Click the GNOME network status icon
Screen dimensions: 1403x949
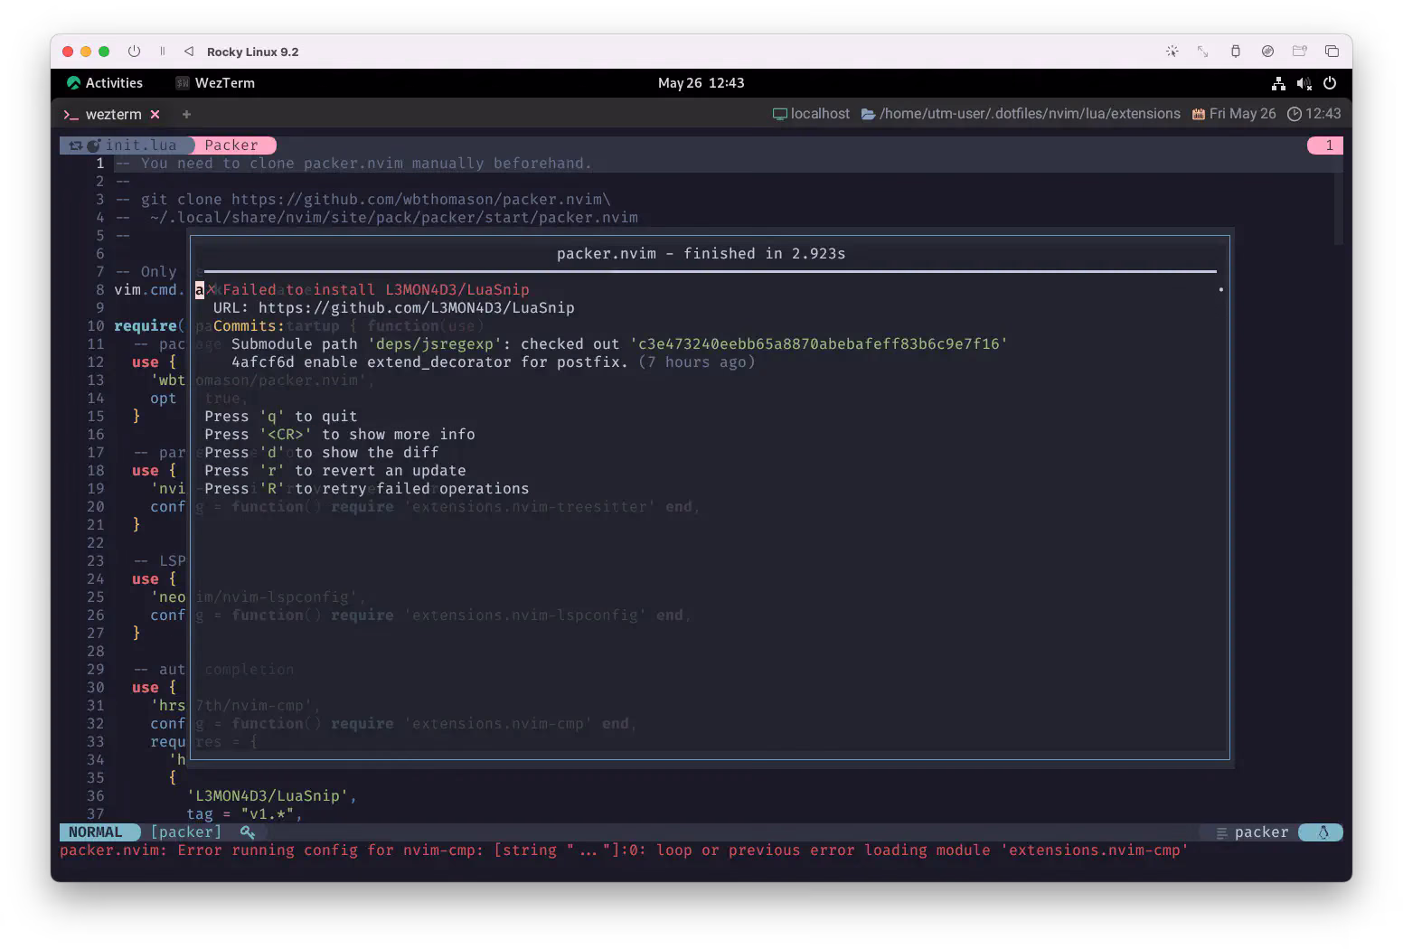tap(1278, 83)
